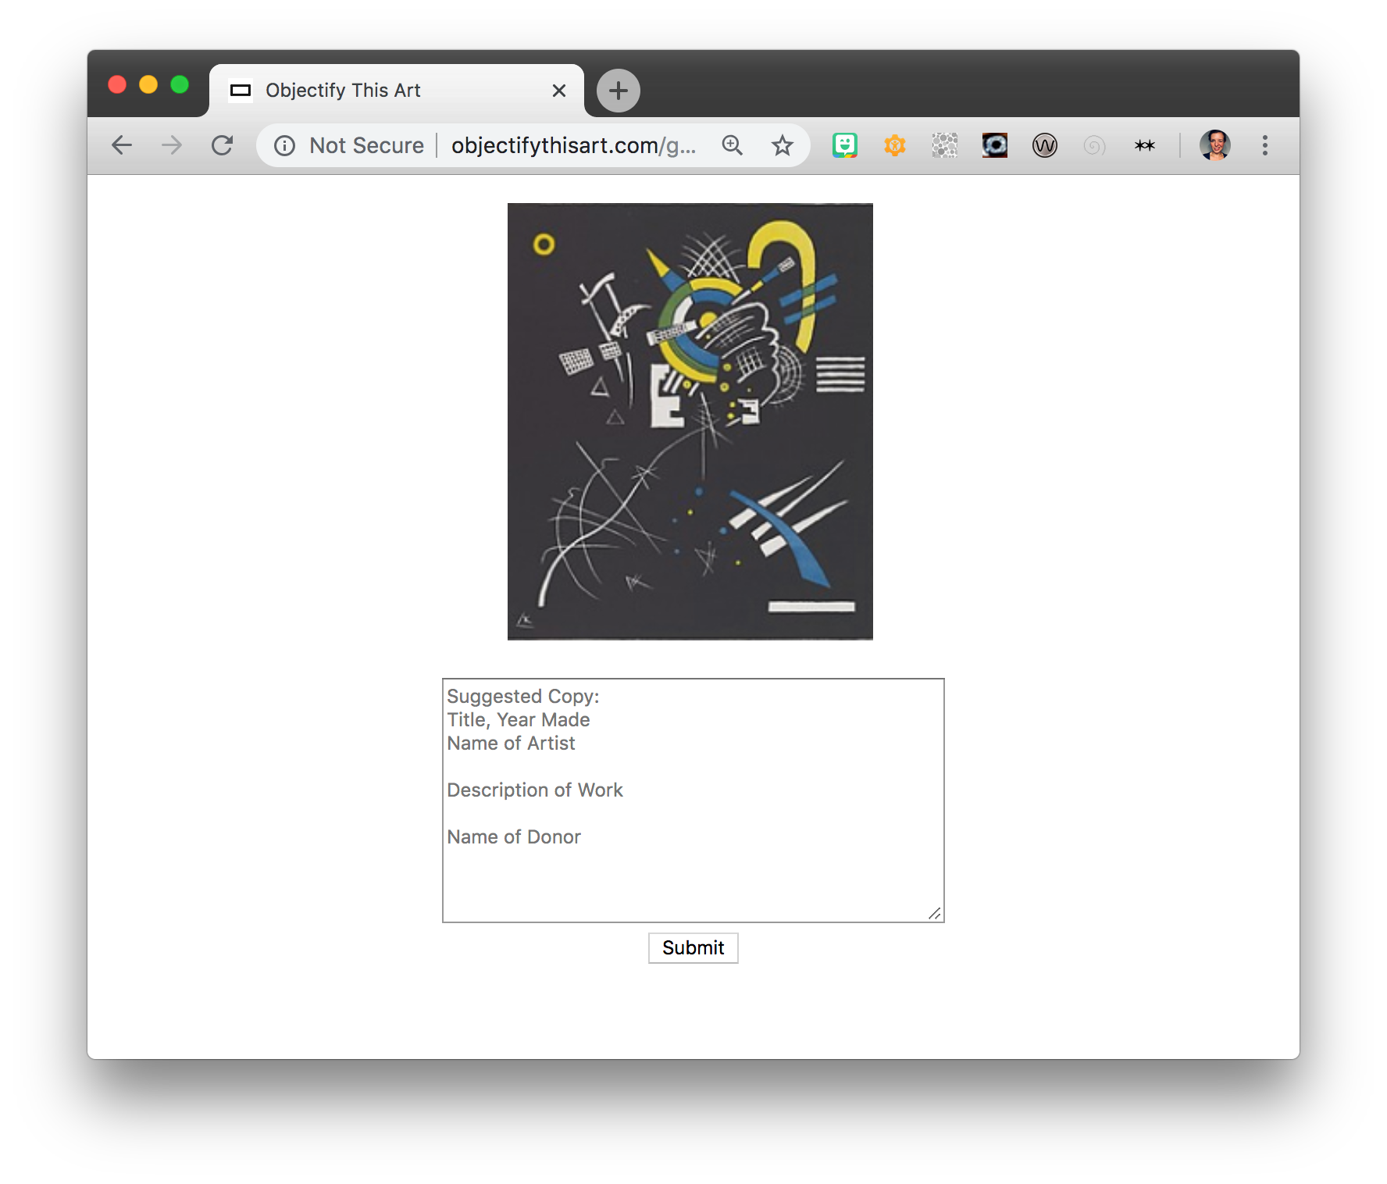Grab the text area resize handle

point(935,913)
